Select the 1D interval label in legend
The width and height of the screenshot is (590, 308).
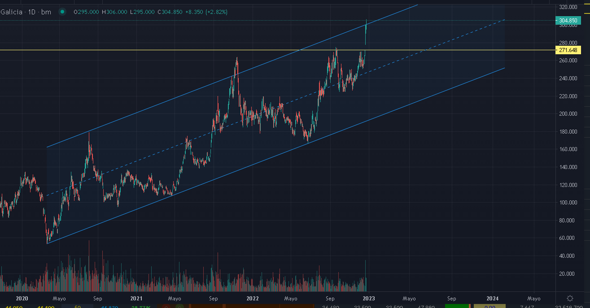tap(32, 12)
